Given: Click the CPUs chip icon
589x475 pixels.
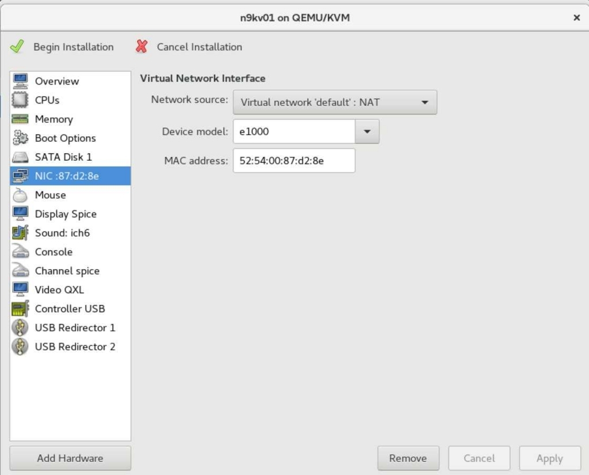Looking at the screenshot, I should point(20,100).
